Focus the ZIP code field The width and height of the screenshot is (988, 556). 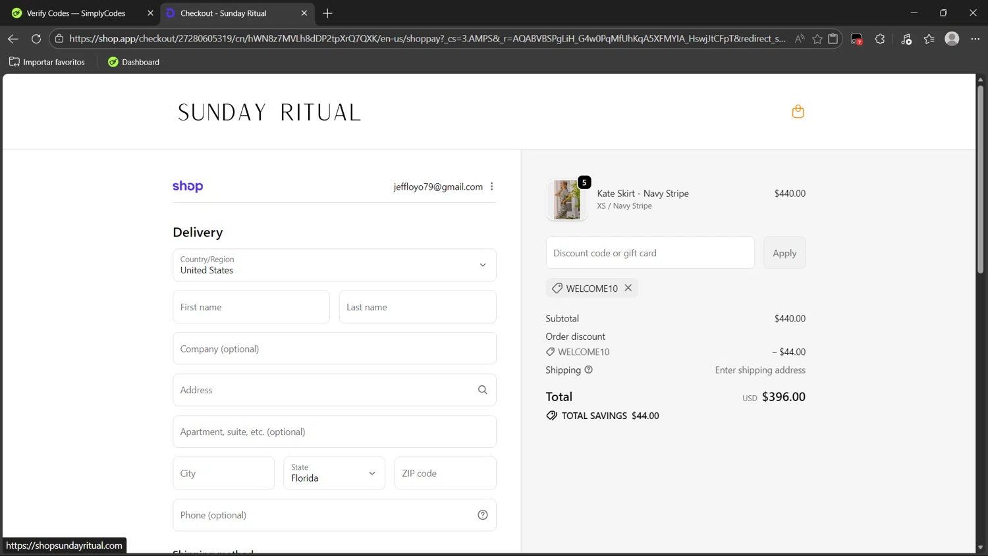pos(445,473)
